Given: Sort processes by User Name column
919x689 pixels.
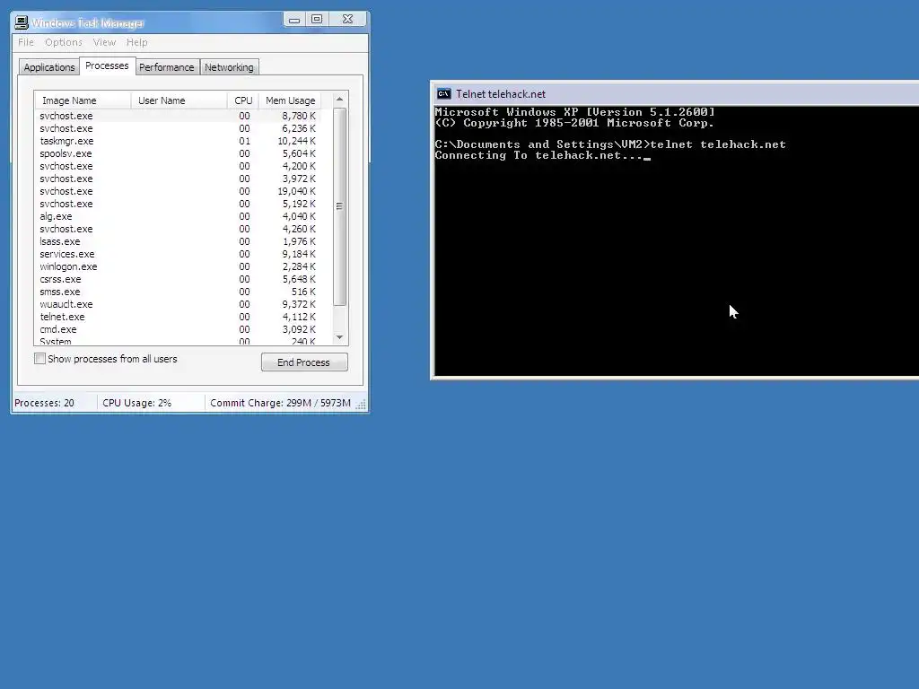Looking at the screenshot, I should point(179,100).
